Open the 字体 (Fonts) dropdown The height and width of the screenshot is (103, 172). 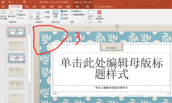tap(65, 15)
